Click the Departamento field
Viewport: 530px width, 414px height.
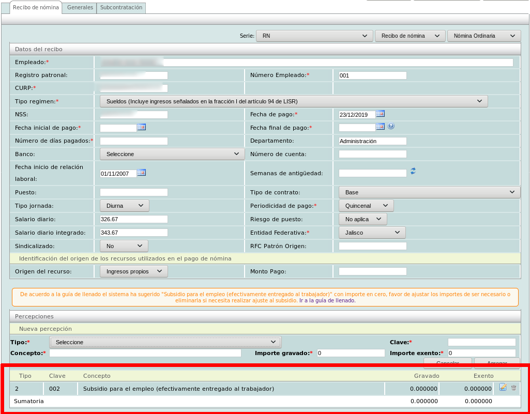coord(372,141)
